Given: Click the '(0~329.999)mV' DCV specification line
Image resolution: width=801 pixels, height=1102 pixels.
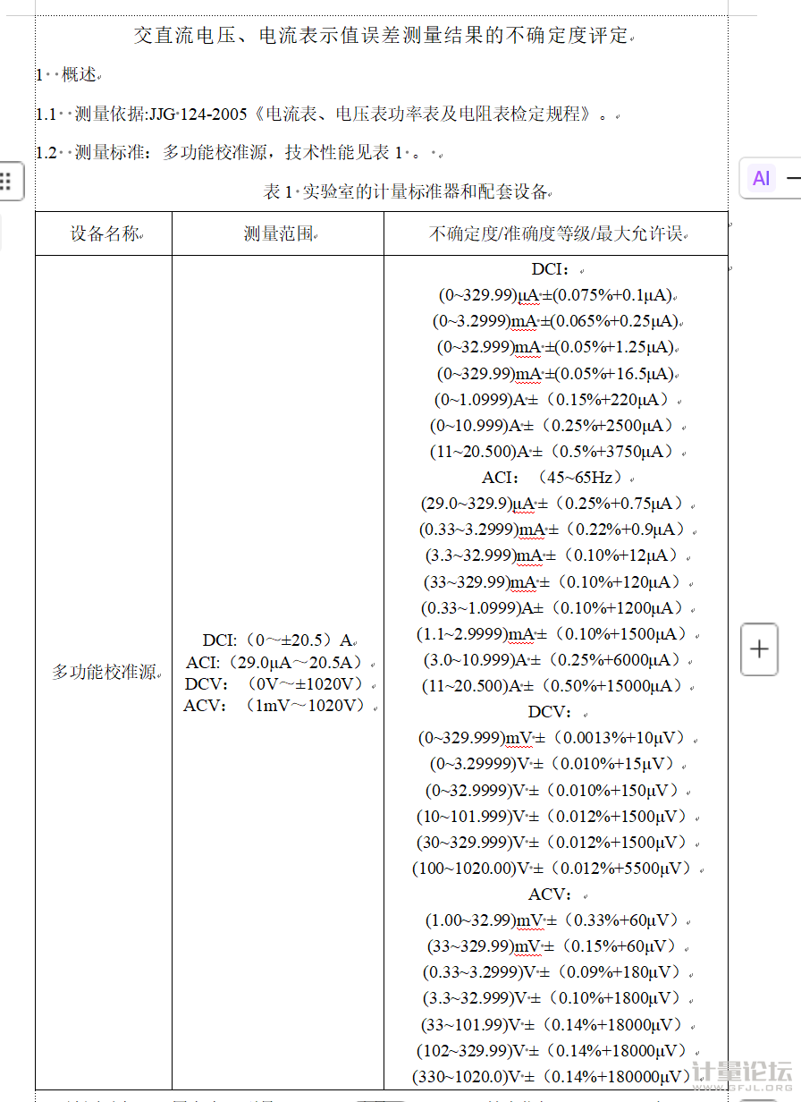Looking at the screenshot, I should tap(552, 738).
